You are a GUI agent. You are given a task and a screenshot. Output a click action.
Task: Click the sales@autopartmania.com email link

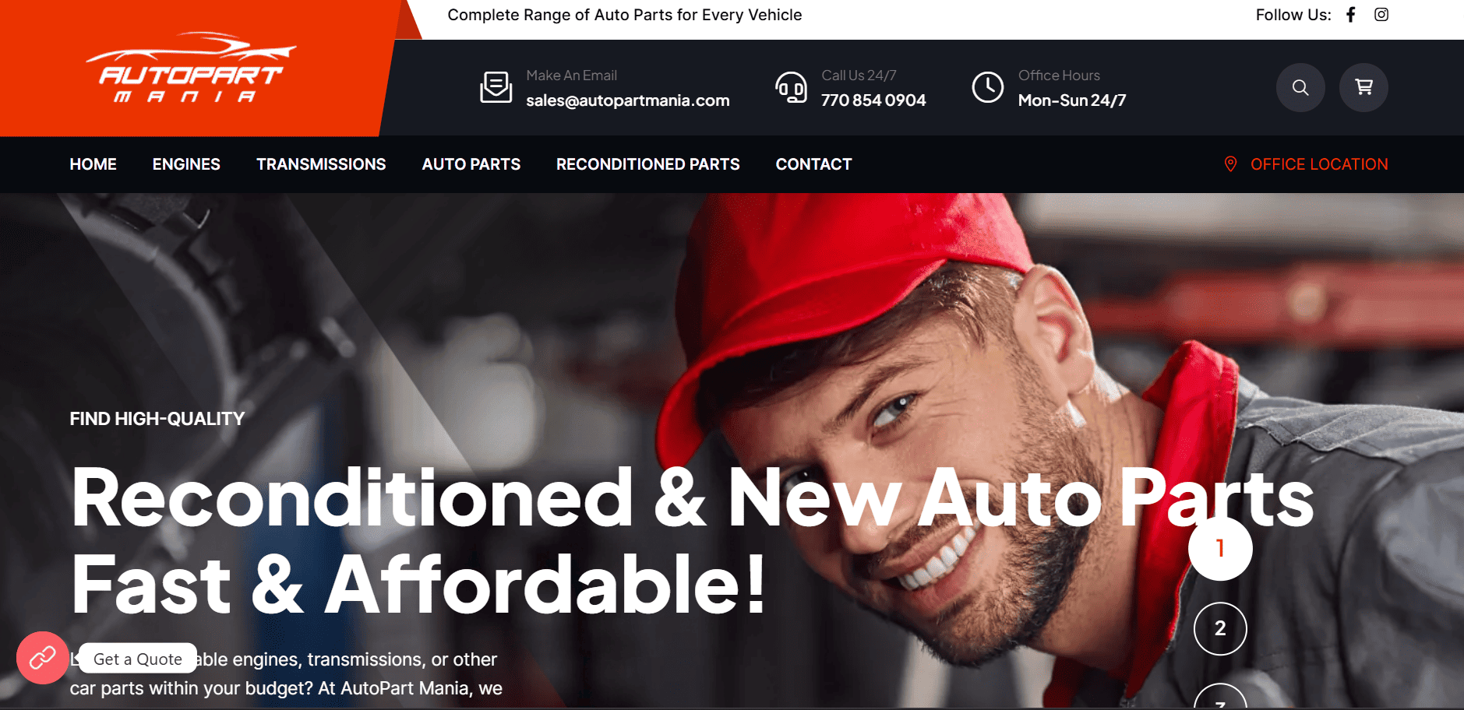[628, 100]
